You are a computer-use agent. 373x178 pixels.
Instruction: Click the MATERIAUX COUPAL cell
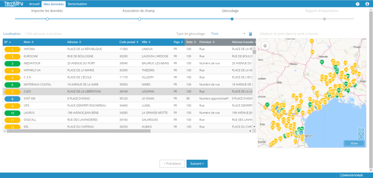(37, 85)
